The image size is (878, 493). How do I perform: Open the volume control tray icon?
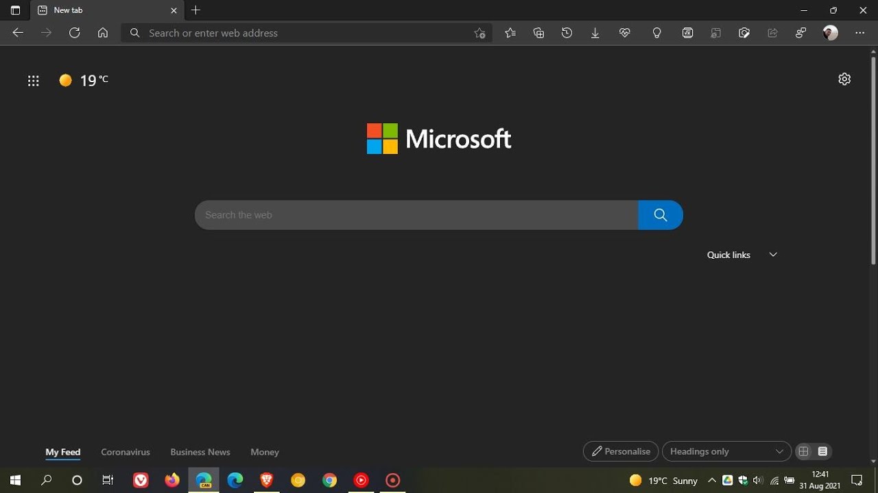[x=758, y=481]
